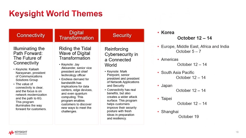246x138 pixels.
Task: Click the 'October 5 – 7' date
Action: 188,51
